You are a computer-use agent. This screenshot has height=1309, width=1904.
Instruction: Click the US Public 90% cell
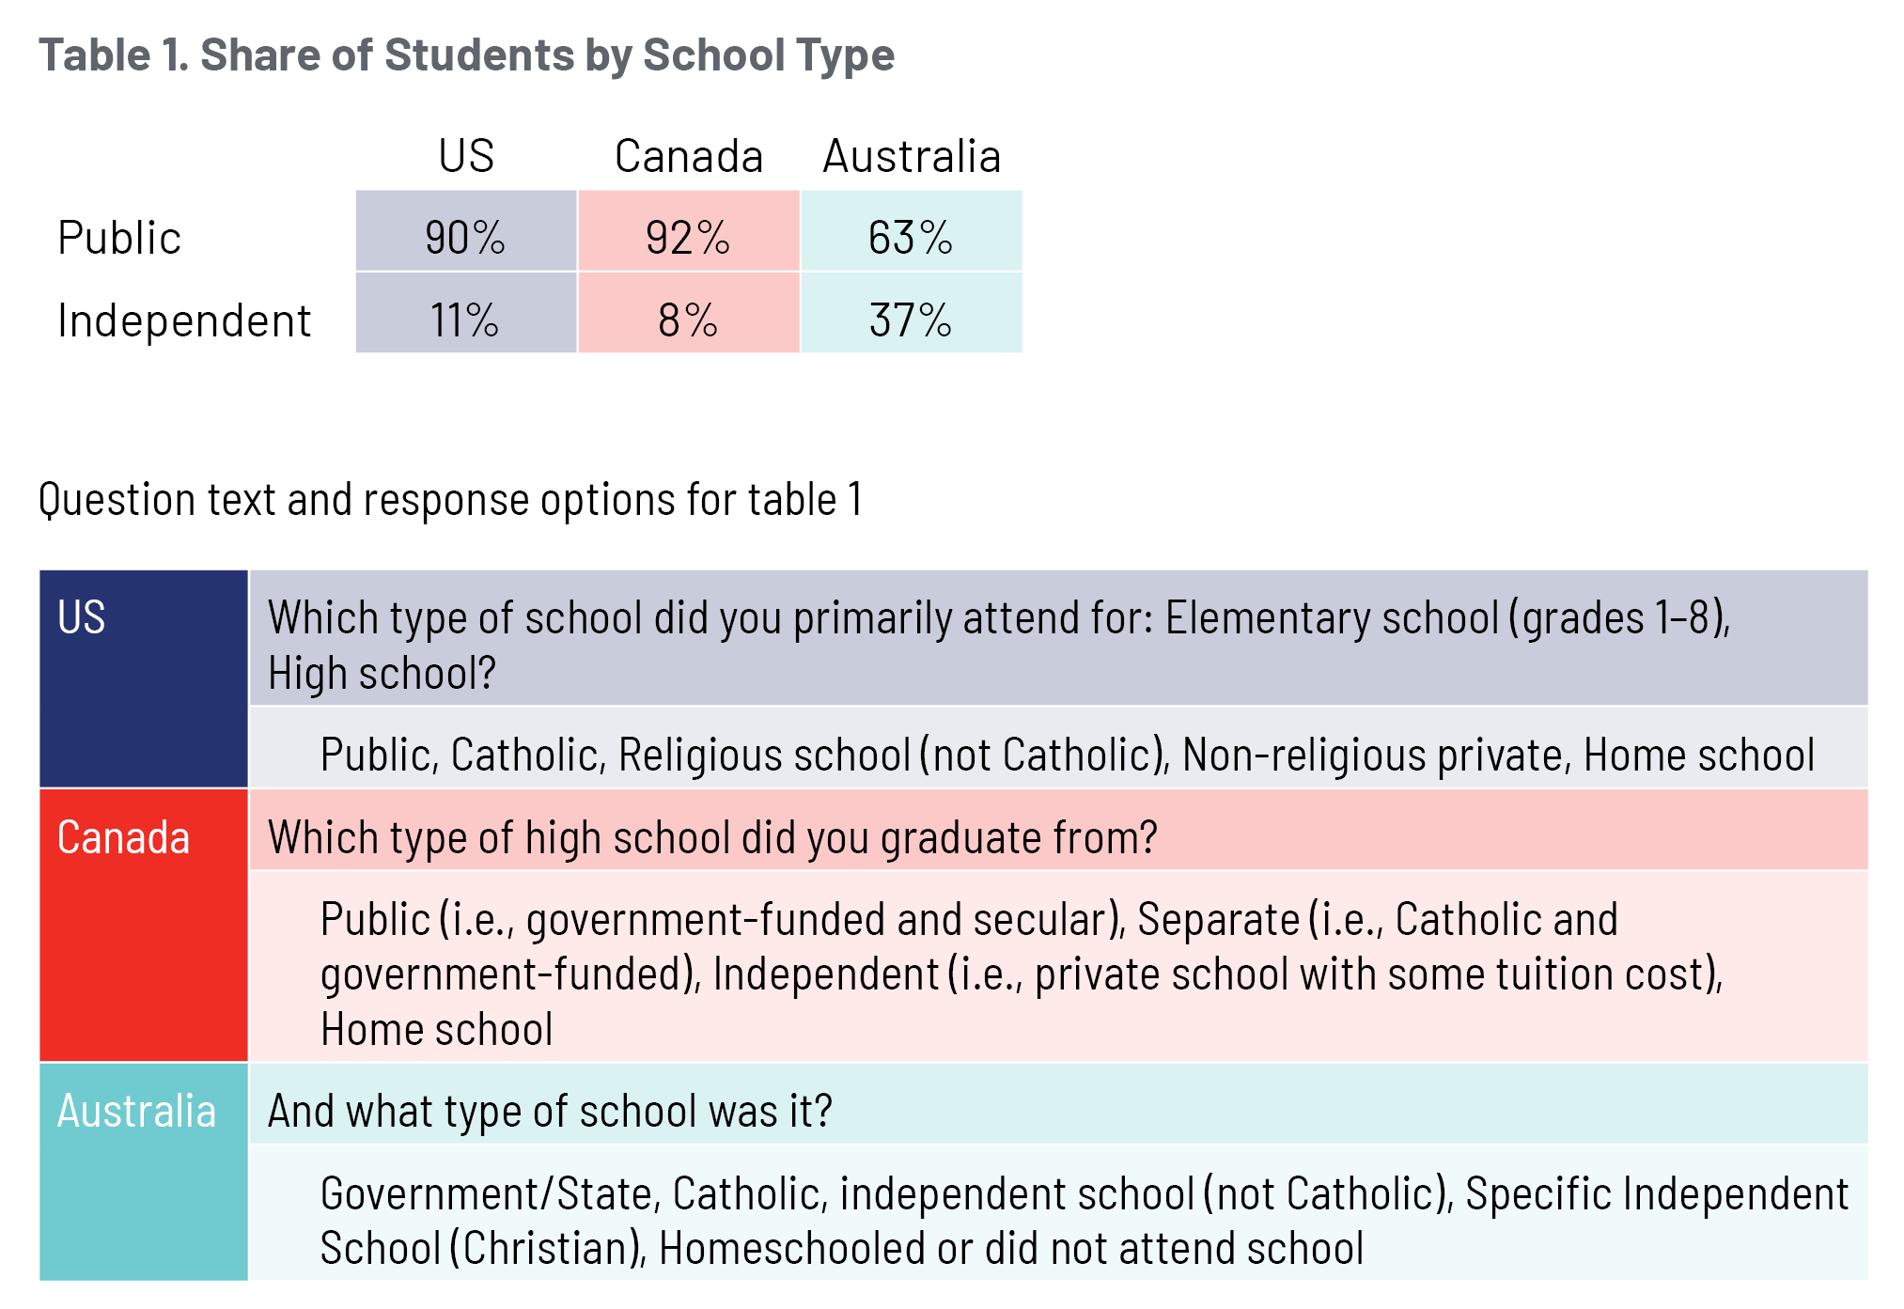click(465, 236)
